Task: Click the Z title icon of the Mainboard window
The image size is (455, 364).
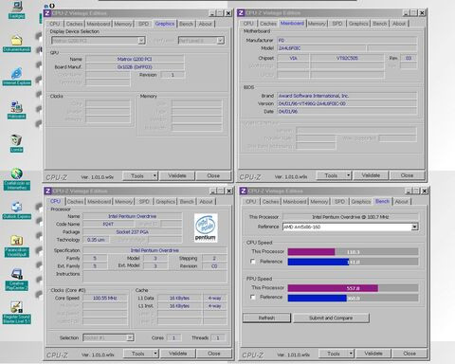Action: (x=241, y=13)
